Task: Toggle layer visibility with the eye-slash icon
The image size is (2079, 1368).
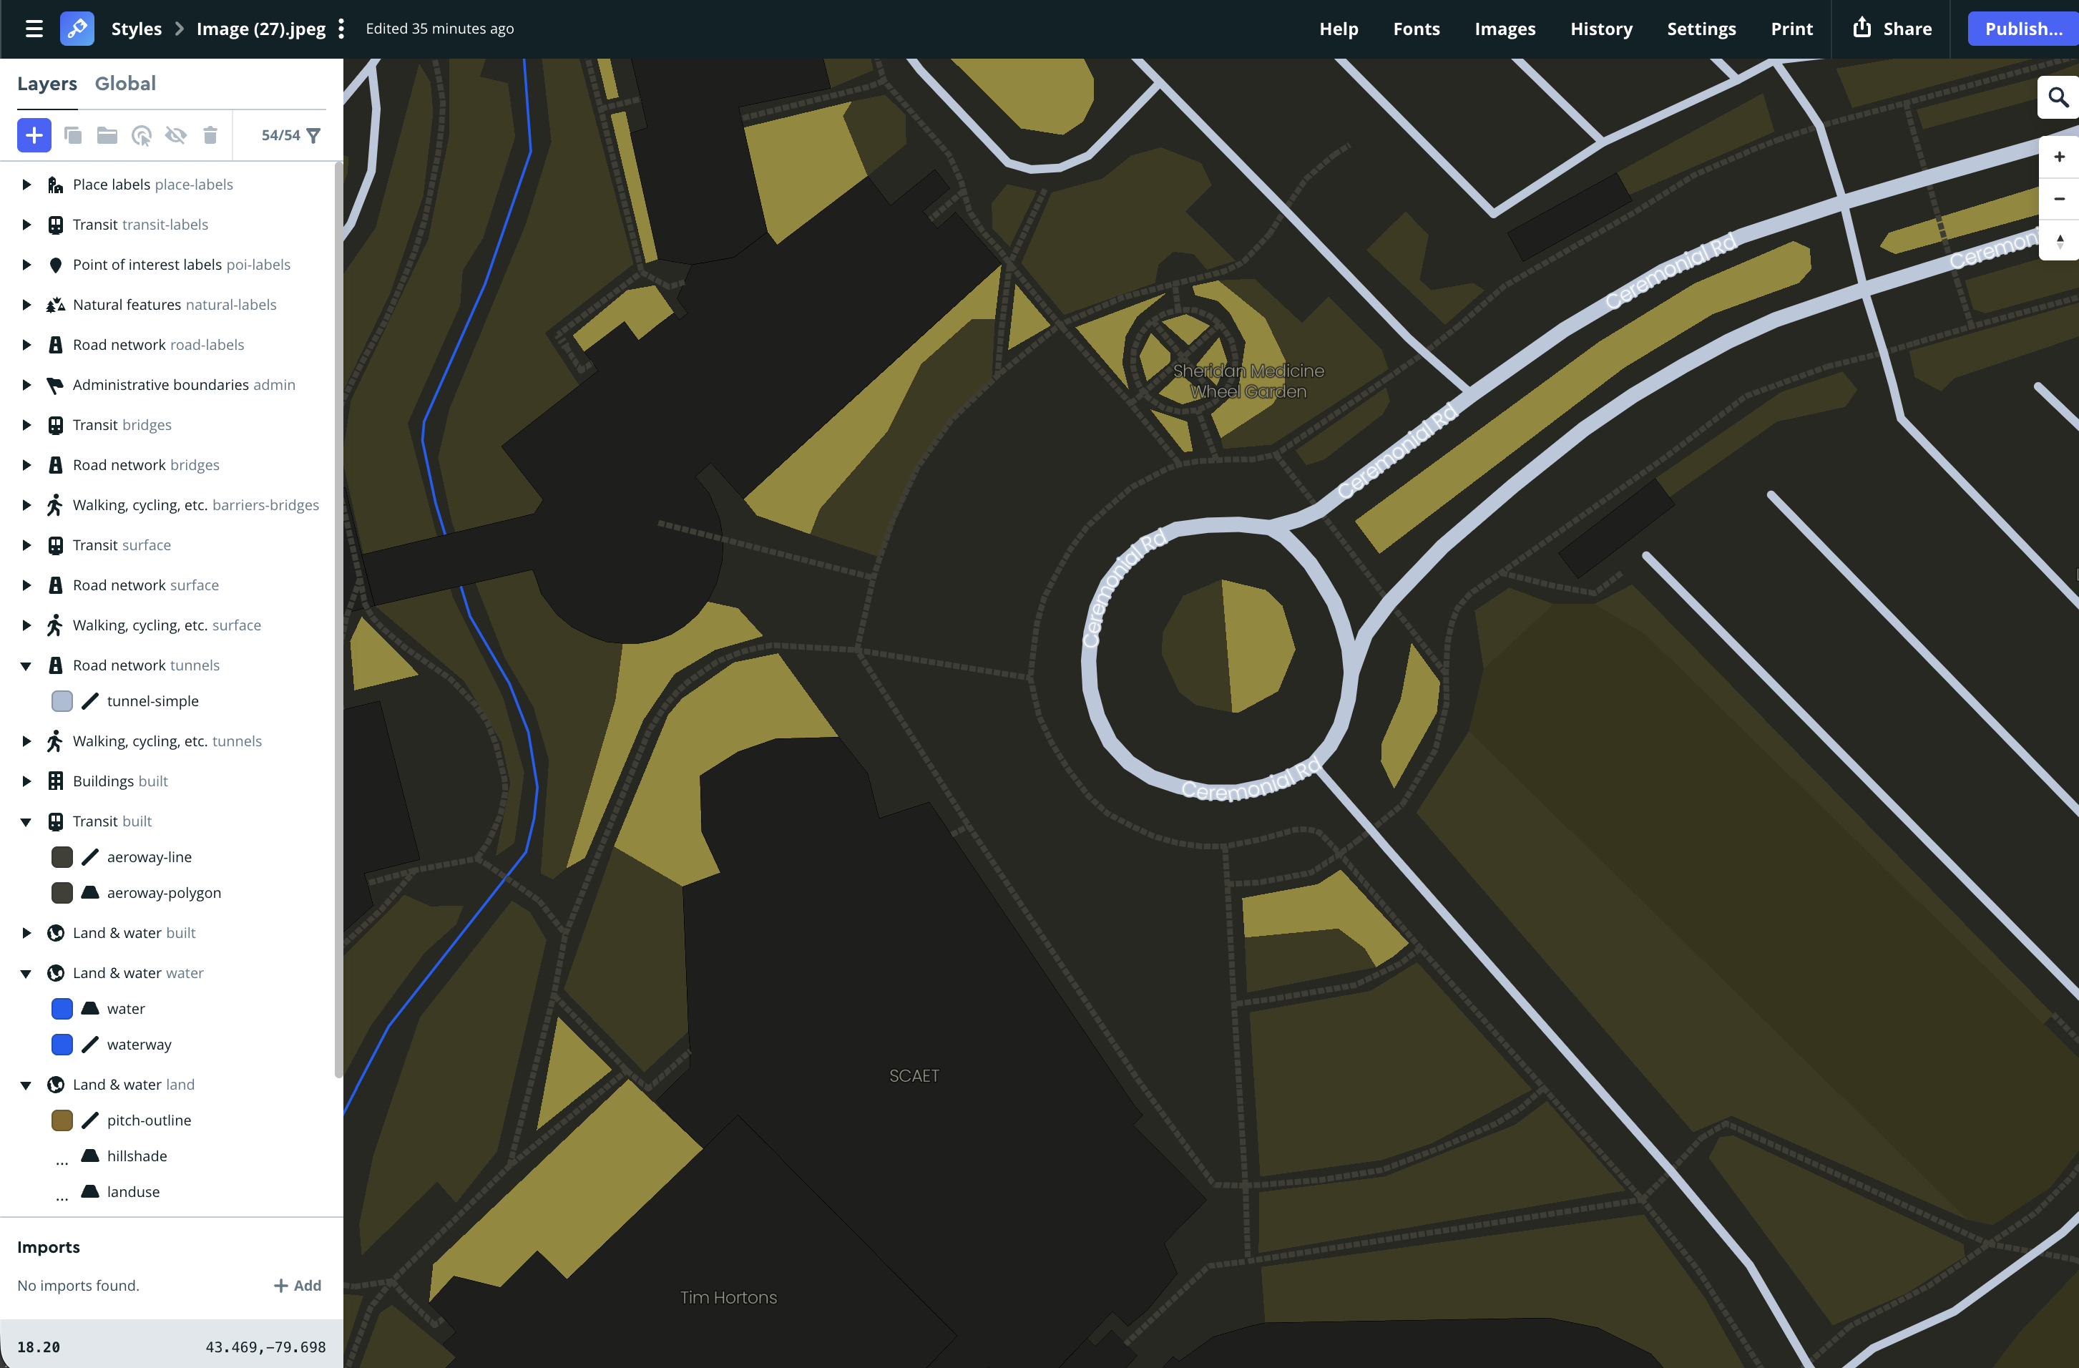Action: (177, 135)
